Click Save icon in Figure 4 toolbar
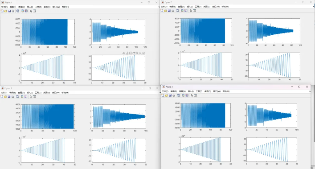The height and width of the screenshot is (169, 315). pos(170,95)
